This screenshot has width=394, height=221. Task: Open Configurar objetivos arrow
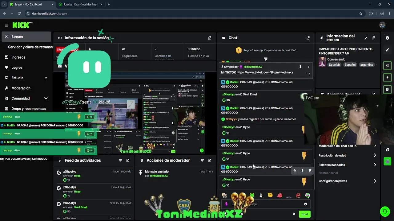(375, 181)
